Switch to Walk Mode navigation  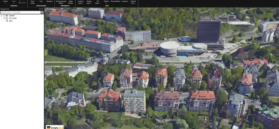71,2
